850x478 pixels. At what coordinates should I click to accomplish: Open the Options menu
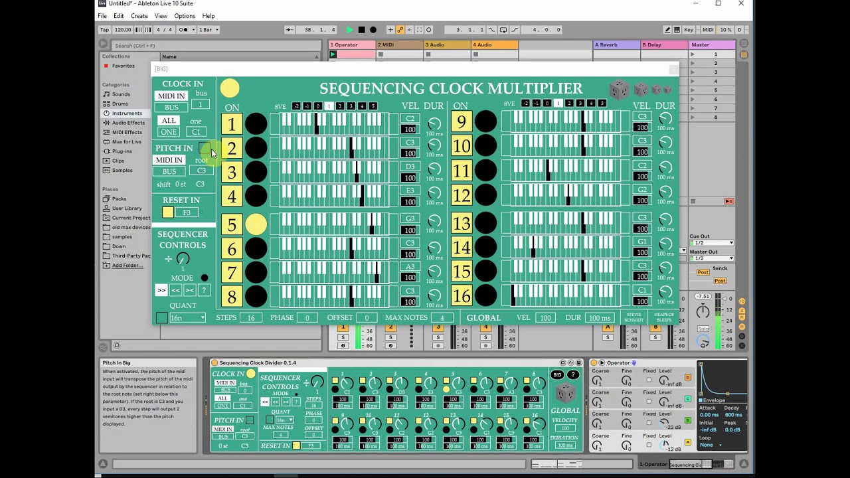[x=185, y=16]
